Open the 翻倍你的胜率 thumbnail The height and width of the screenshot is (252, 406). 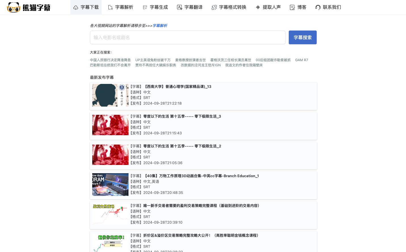click(x=110, y=242)
